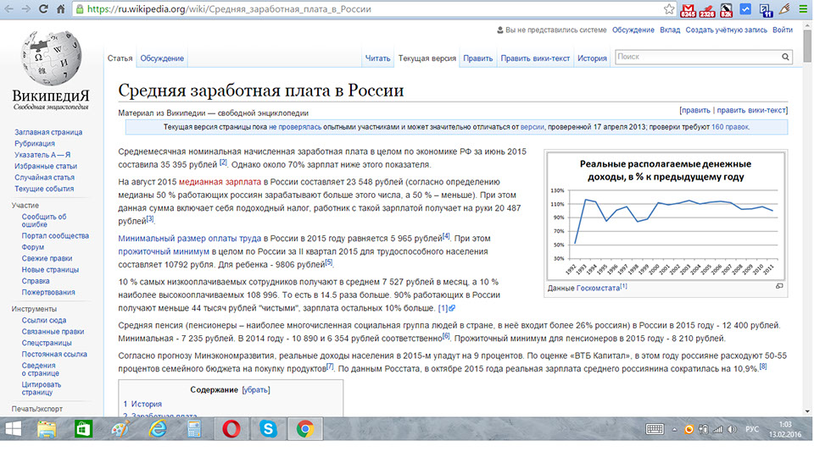This screenshot has width=814, height=457.
Task: Reload the page with the refresh icon
Action: 43,8
